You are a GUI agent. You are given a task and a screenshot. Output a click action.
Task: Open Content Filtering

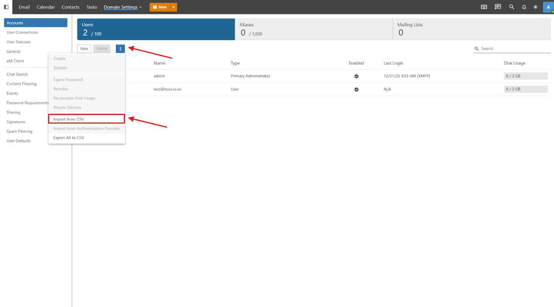(22, 84)
